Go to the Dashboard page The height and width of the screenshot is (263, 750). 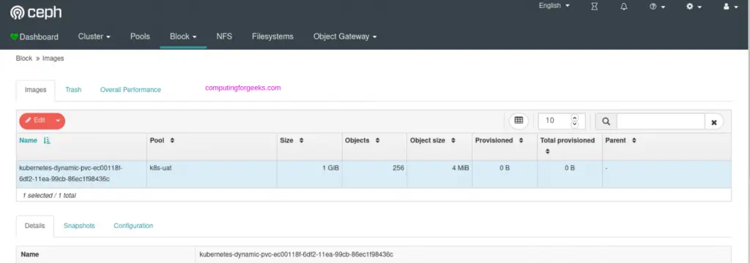point(34,37)
